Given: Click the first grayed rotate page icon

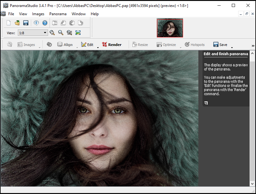Looking at the screenshot, I should coord(63,23).
